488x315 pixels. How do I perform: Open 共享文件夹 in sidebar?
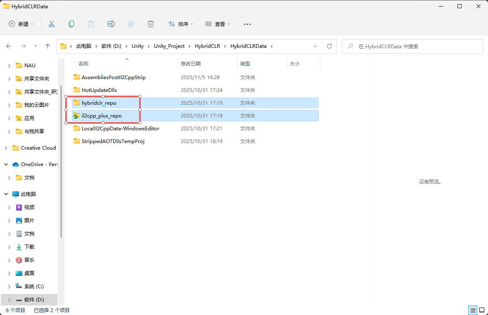[x=37, y=79]
